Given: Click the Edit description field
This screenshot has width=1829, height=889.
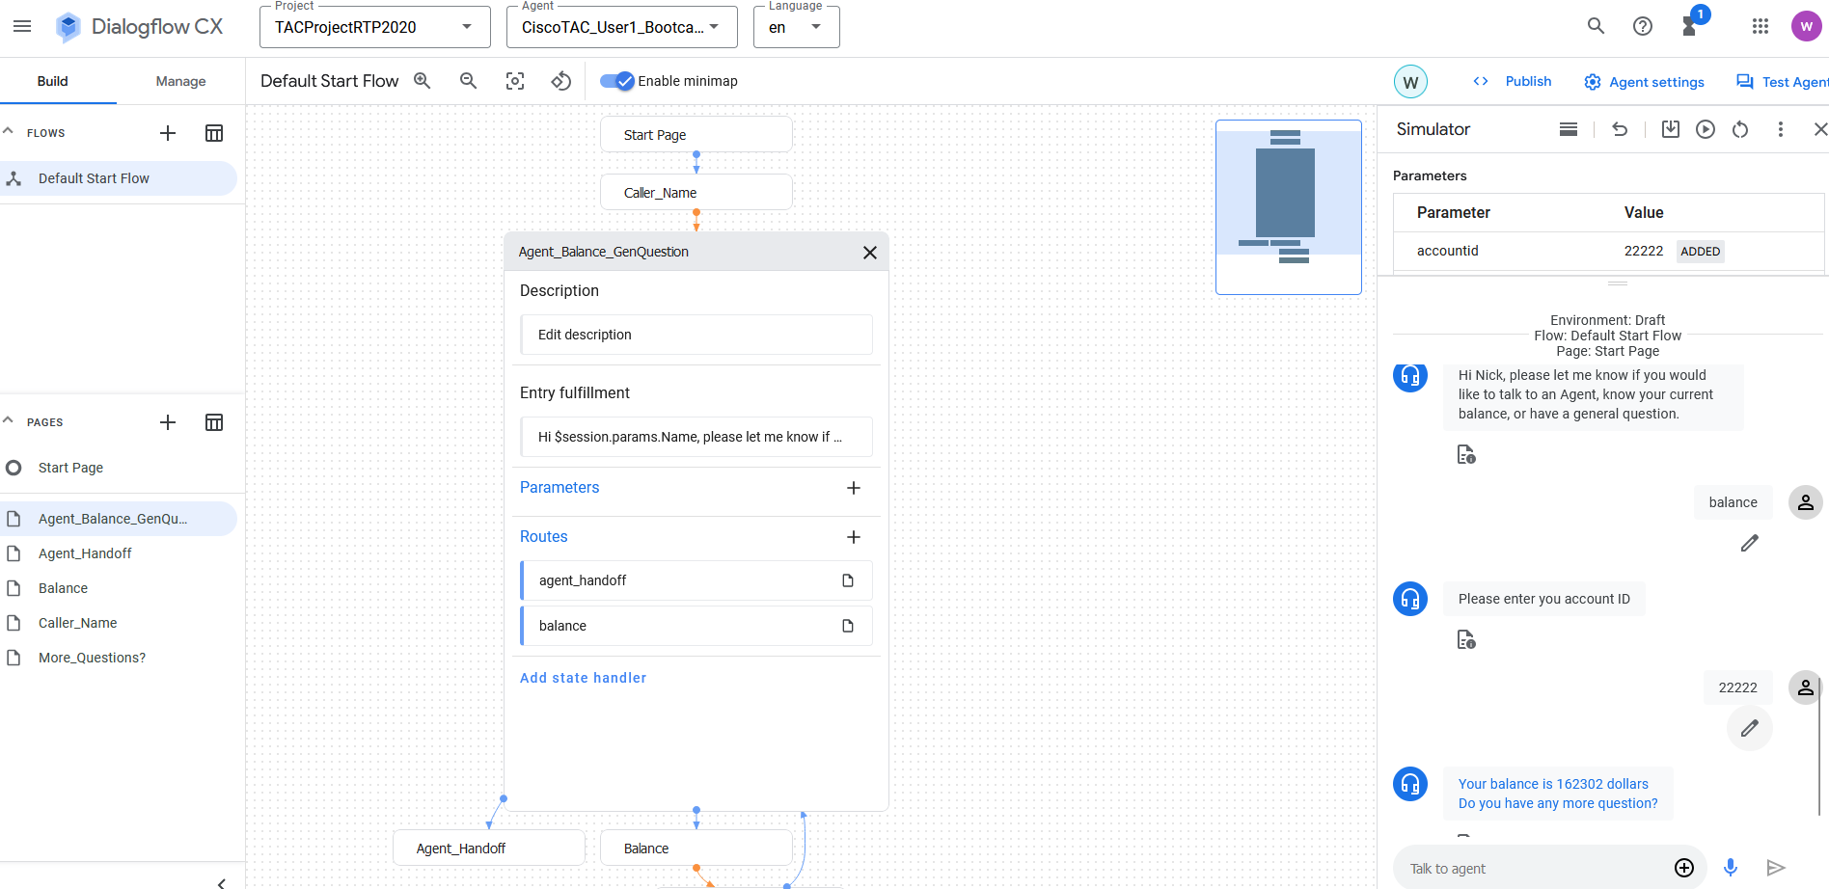Looking at the screenshot, I should pyautogui.click(x=696, y=335).
